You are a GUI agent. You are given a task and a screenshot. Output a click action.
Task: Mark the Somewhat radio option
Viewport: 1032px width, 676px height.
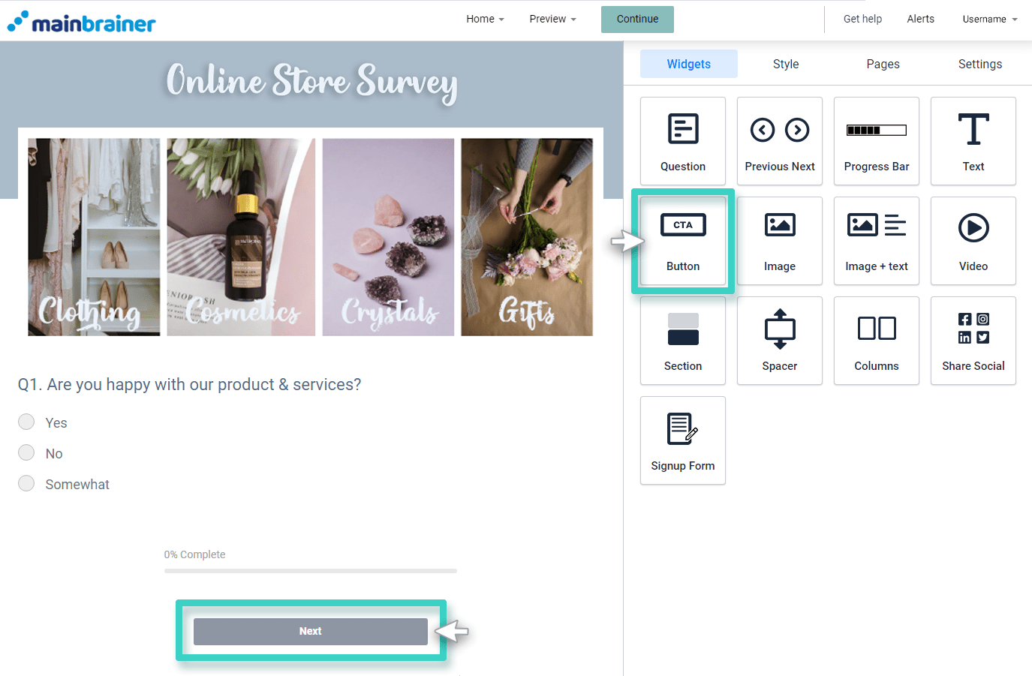[x=26, y=483]
